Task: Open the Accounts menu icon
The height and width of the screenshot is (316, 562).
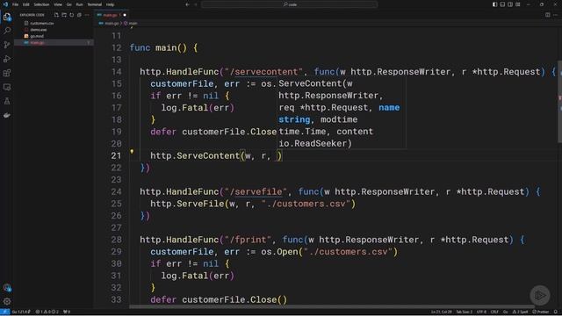Action: (x=7, y=288)
